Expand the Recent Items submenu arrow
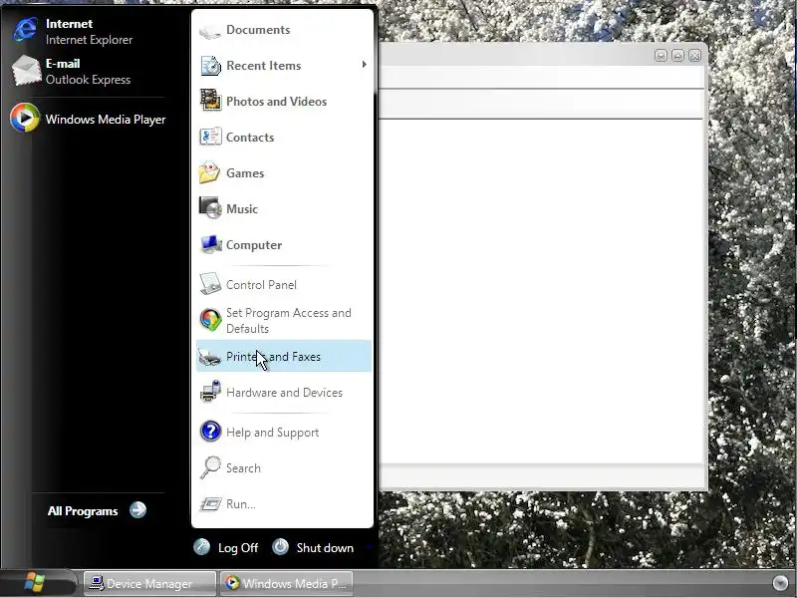Screen dimensions: 797x598 tap(364, 65)
